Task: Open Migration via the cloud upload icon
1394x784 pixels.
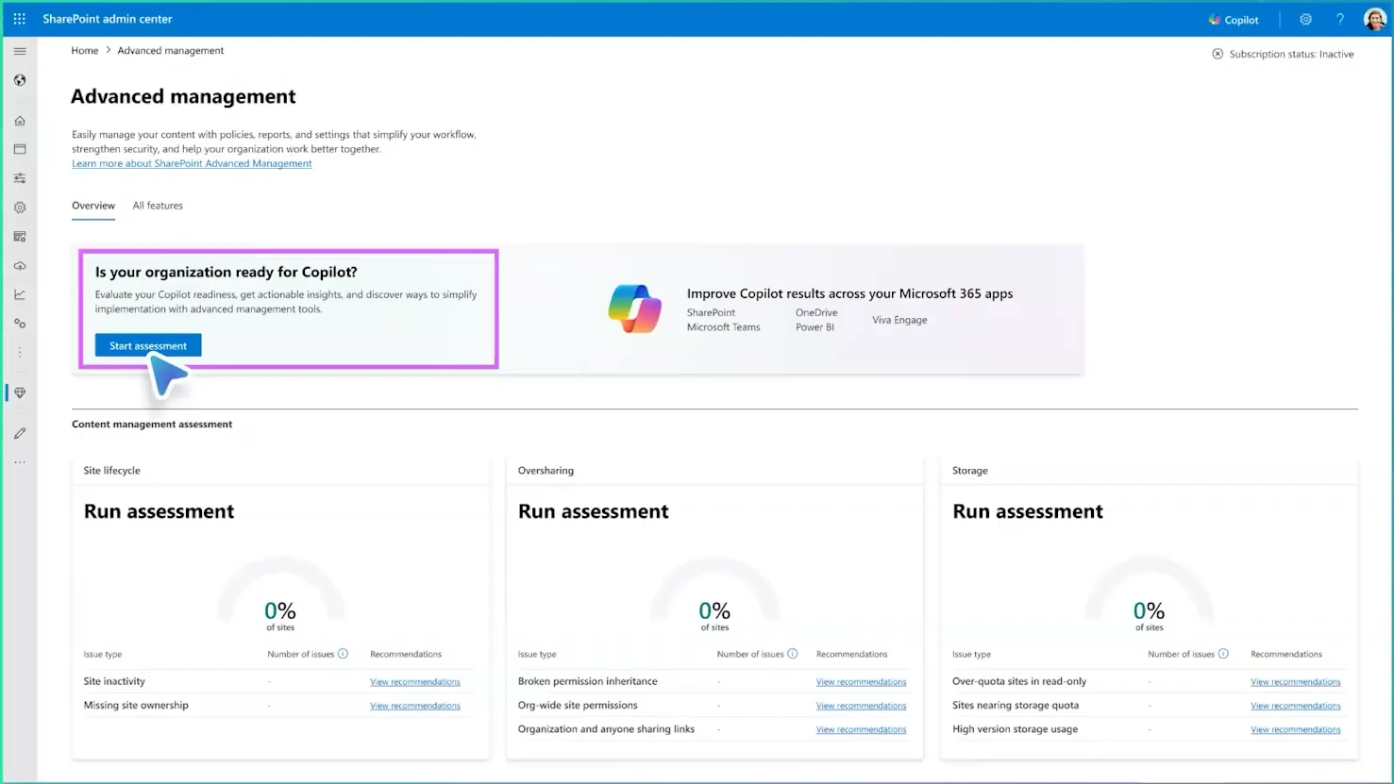Action: 20,266
